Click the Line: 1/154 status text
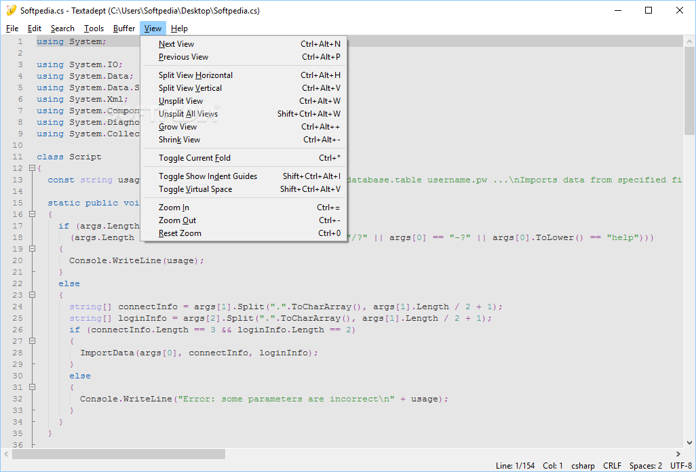 516,466
